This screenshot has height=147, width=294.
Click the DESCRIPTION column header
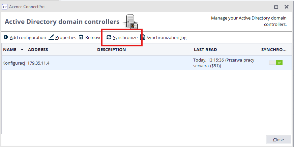point(111,50)
